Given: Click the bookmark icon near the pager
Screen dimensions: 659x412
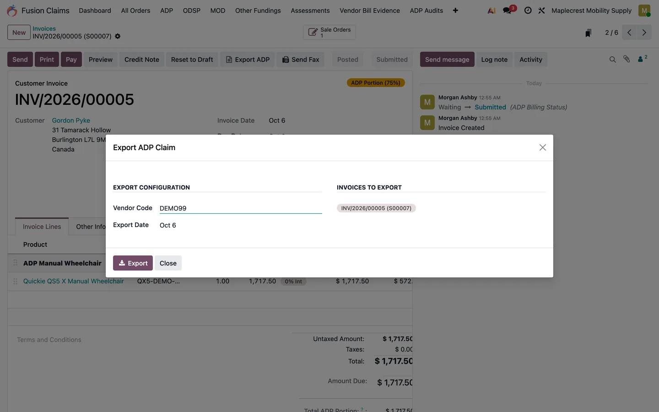Looking at the screenshot, I should coord(589,33).
